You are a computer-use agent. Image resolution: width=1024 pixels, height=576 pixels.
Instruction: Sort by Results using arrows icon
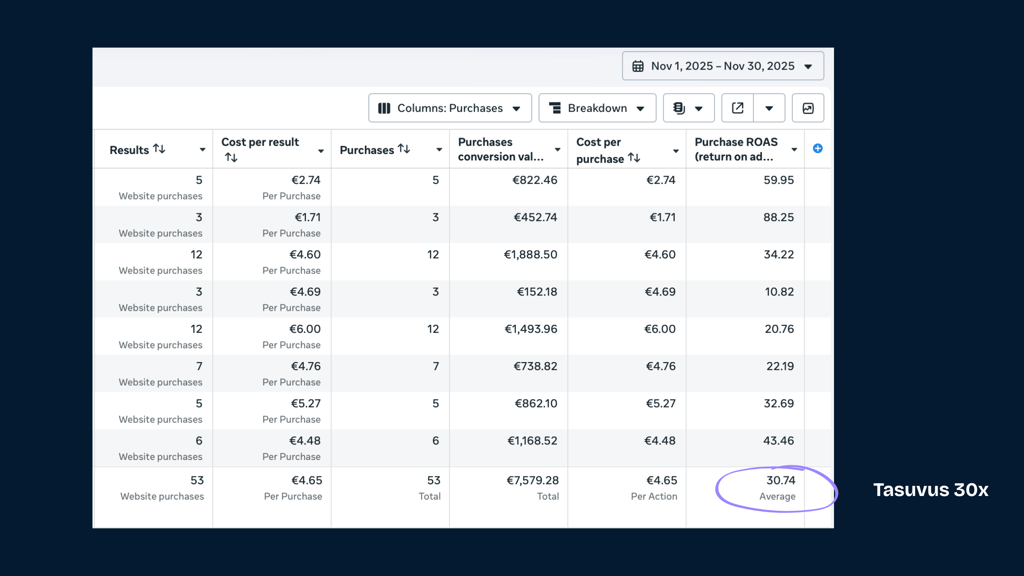[x=159, y=149]
